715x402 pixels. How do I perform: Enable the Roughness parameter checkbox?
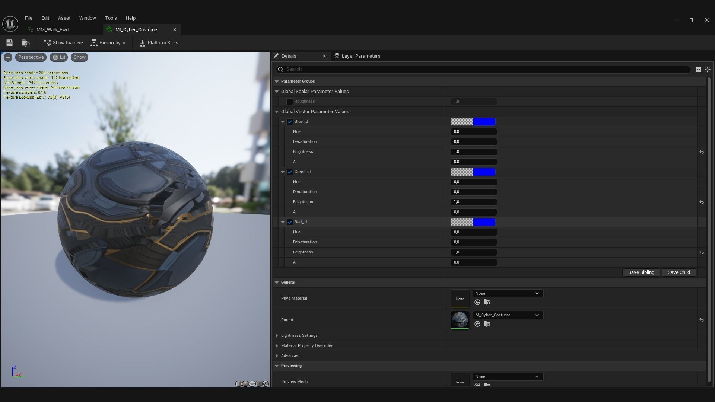(x=290, y=102)
